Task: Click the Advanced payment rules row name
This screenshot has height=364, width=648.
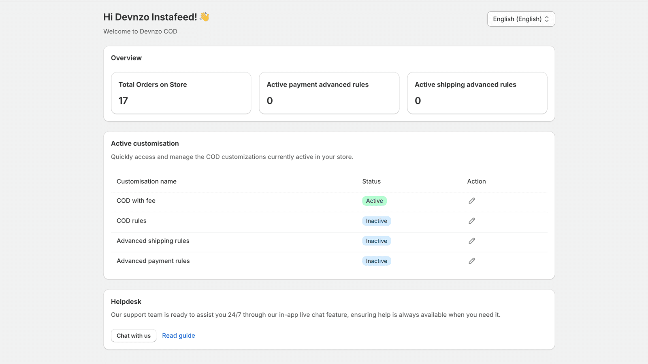Action: [x=153, y=261]
